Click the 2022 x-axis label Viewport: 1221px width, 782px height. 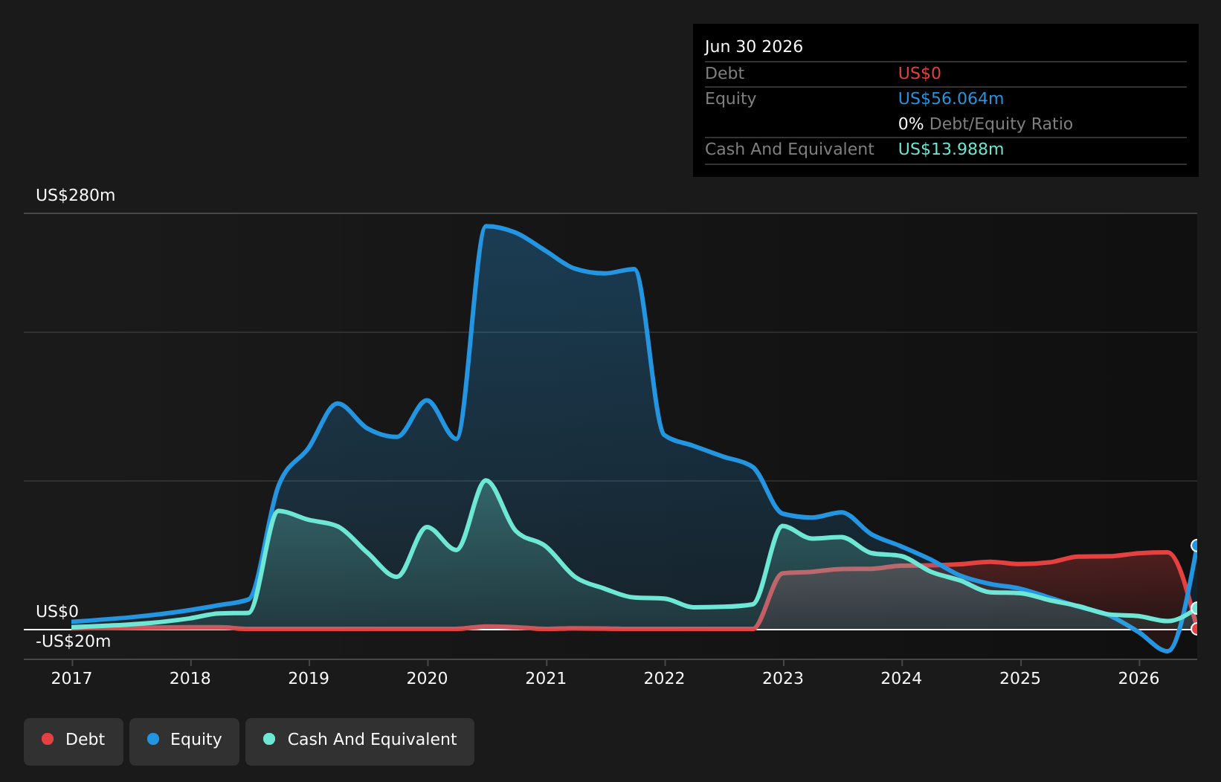[x=665, y=679]
